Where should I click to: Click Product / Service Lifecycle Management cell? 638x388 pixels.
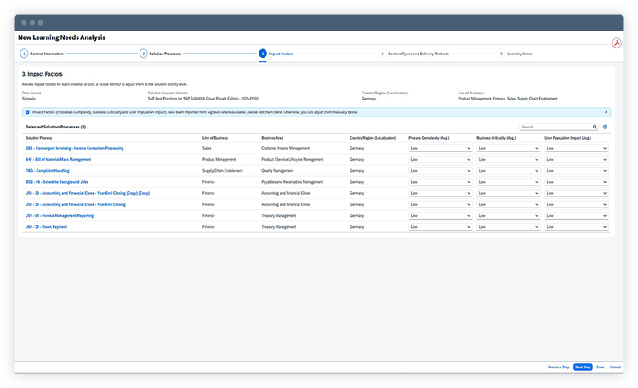(x=293, y=160)
